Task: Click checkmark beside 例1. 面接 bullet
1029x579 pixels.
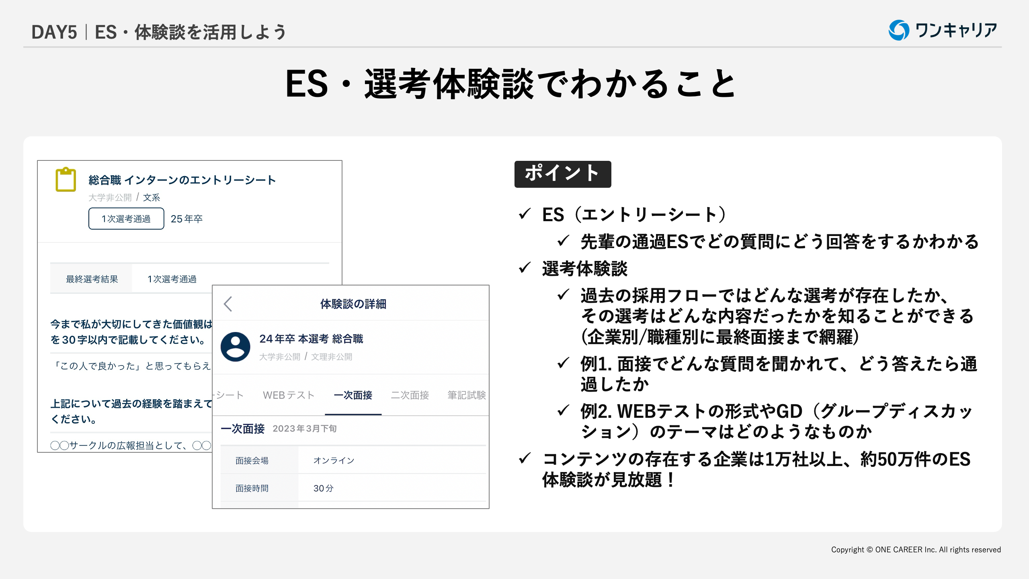Action: click(x=563, y=363)
